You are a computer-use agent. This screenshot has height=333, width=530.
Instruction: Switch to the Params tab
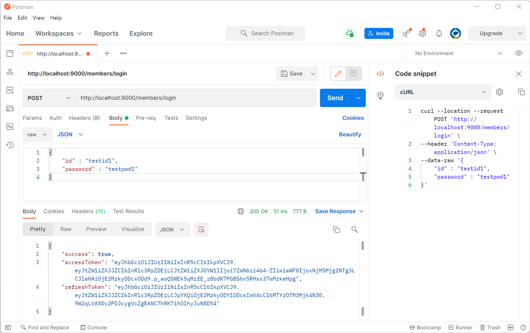click(32, 118)
